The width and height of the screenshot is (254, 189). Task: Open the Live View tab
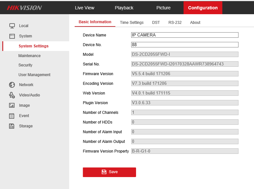click(85, 8)
